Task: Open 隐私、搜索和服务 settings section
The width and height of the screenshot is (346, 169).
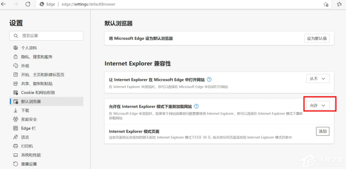Action: tap(37, 57)
